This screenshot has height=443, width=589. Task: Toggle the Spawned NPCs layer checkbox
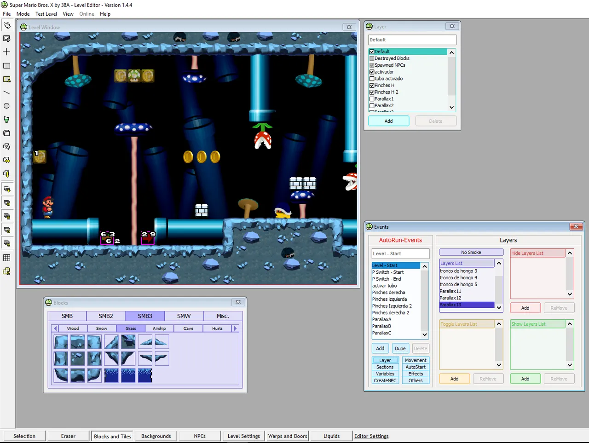coord(372,65)
